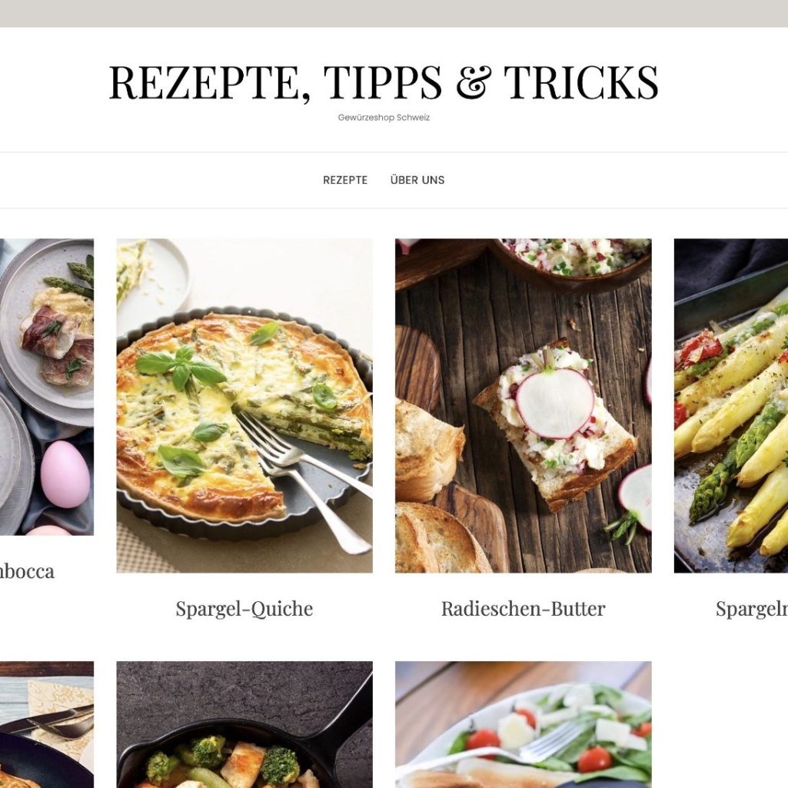Viewport: 788px width, 788px height.
Task: Open the Spargel-Quiche recipe title link
Action: (244, 609)
